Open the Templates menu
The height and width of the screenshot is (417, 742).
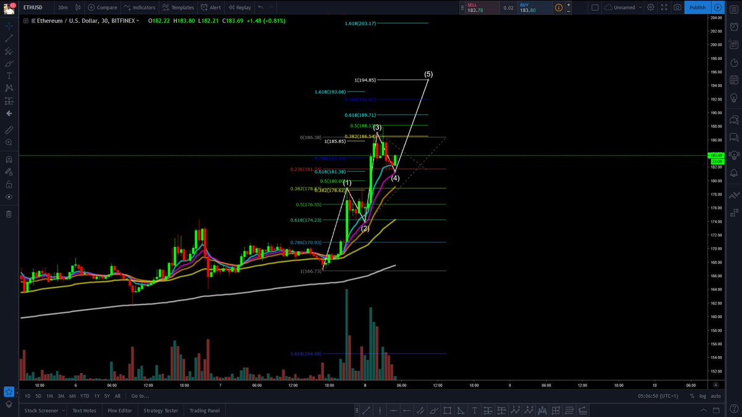click(x=179, y=7)
